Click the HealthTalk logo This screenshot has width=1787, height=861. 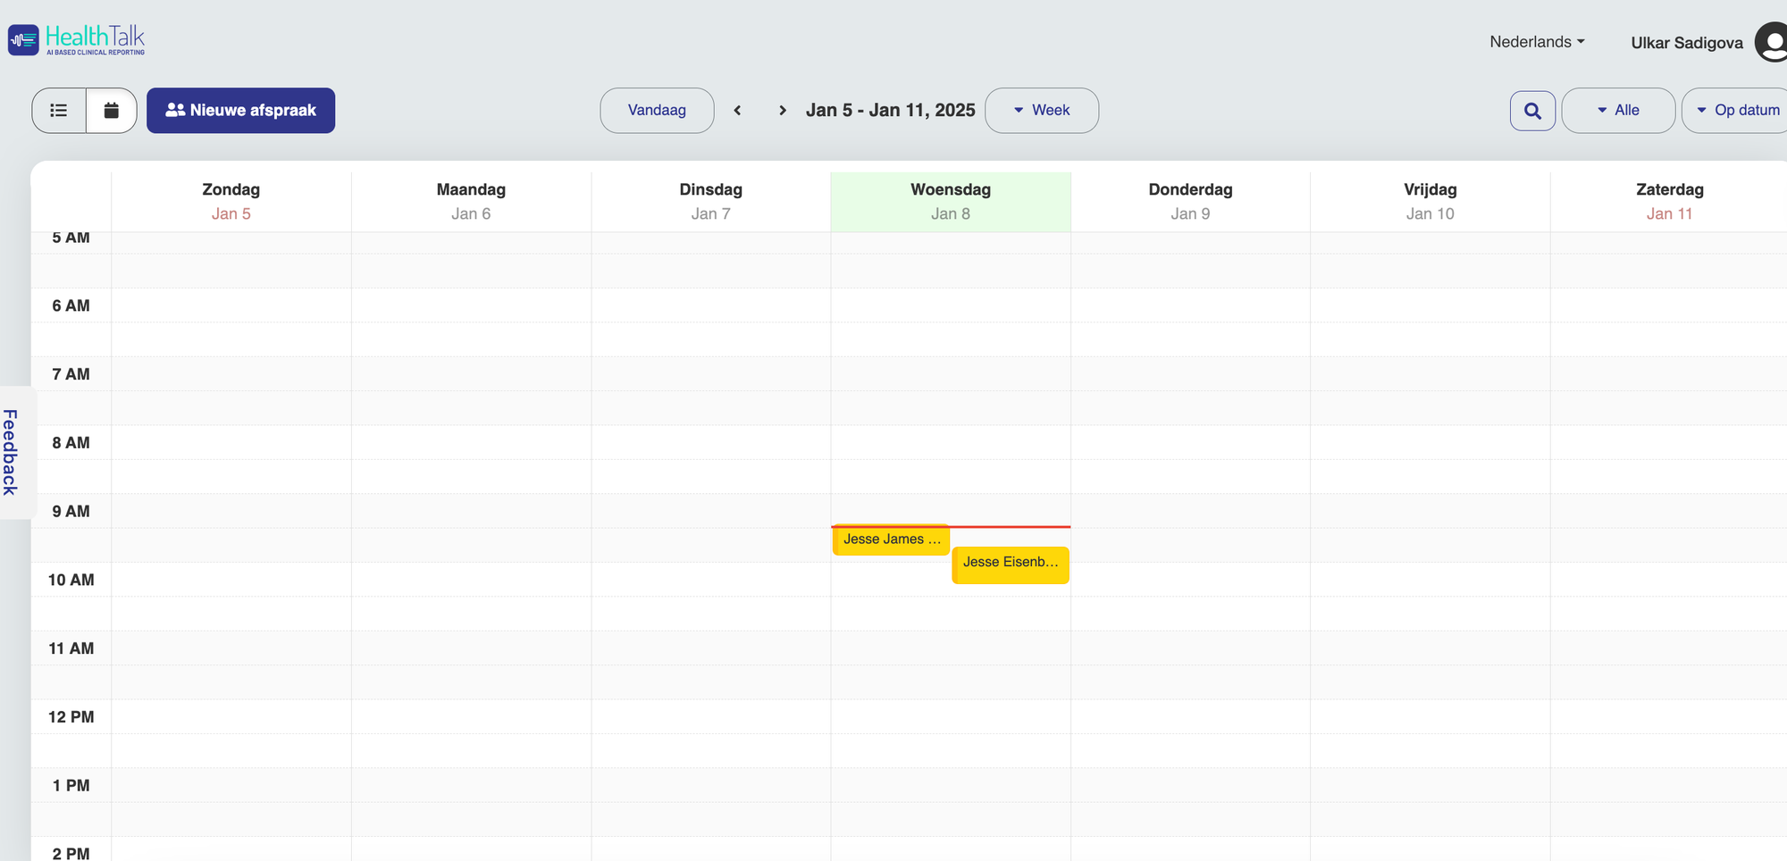click(x=77, y=40)
